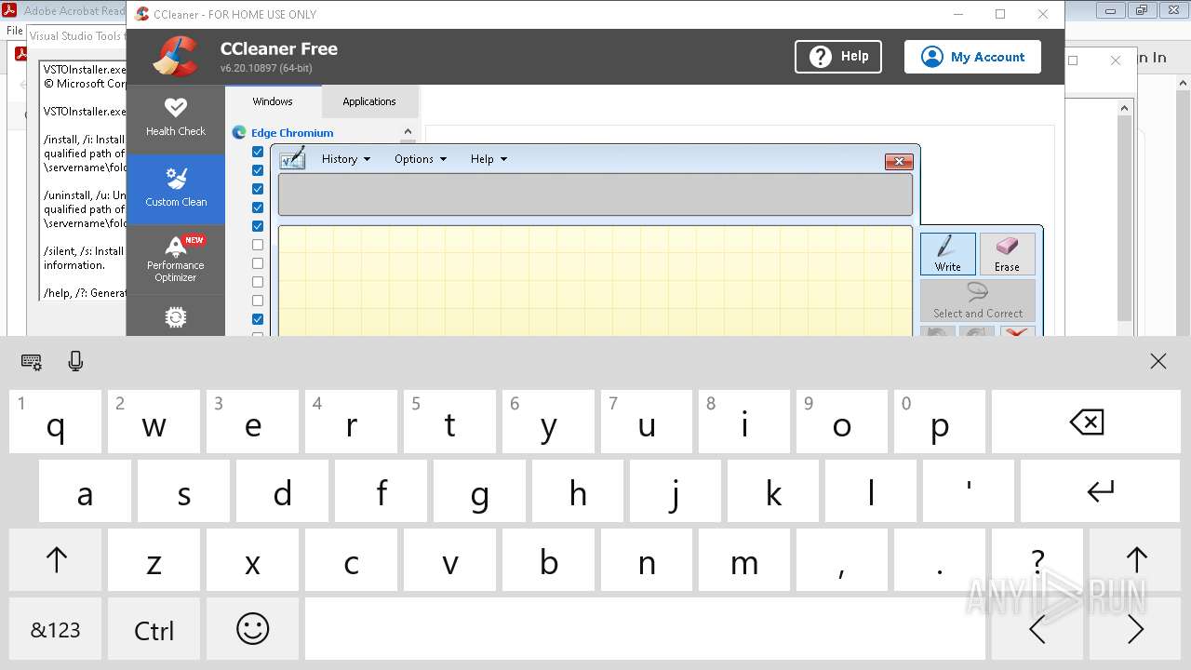Viewport: 1191px width, 670px height.
Task: Collapse the Edge Chromium section arrow
Action: point(408,132)
